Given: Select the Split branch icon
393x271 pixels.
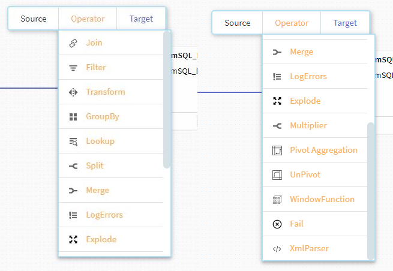Looking at the screenshot, I should pos(73,166).
